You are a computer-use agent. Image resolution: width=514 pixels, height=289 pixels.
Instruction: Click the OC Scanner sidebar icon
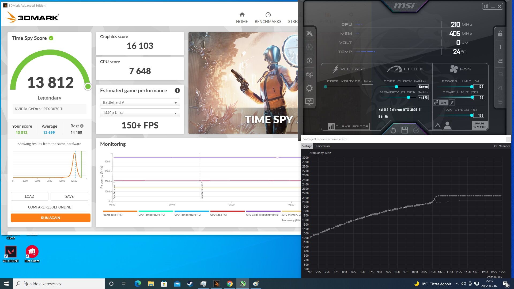coord(309,75)
